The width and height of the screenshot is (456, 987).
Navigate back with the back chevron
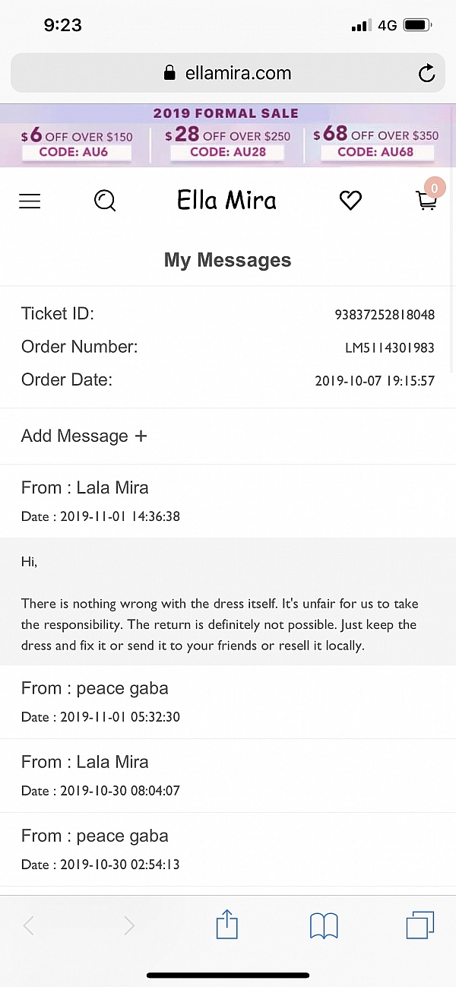click(x=28, y=925)
